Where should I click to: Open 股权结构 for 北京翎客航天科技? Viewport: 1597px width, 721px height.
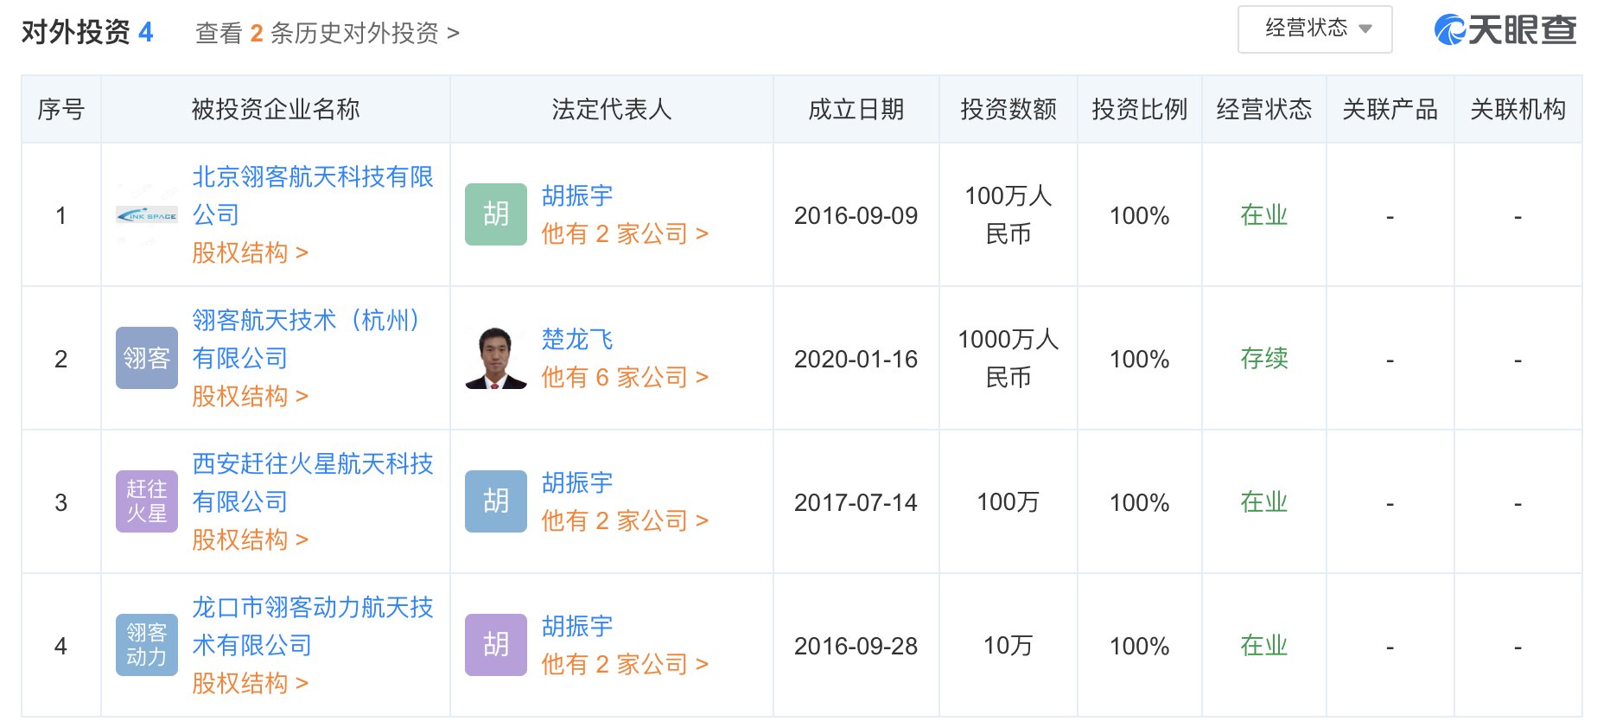(250, 252)
